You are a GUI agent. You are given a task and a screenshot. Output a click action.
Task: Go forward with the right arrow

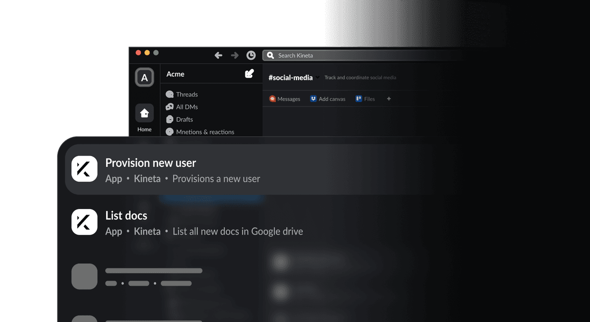[235, 55]
